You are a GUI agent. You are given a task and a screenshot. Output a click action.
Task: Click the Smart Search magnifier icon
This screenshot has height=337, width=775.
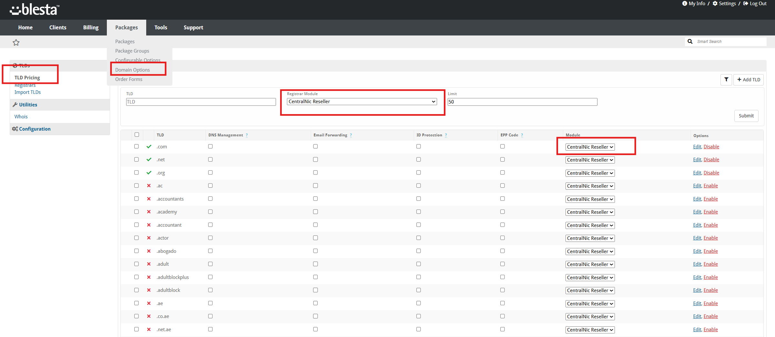(x=690, y=42)
